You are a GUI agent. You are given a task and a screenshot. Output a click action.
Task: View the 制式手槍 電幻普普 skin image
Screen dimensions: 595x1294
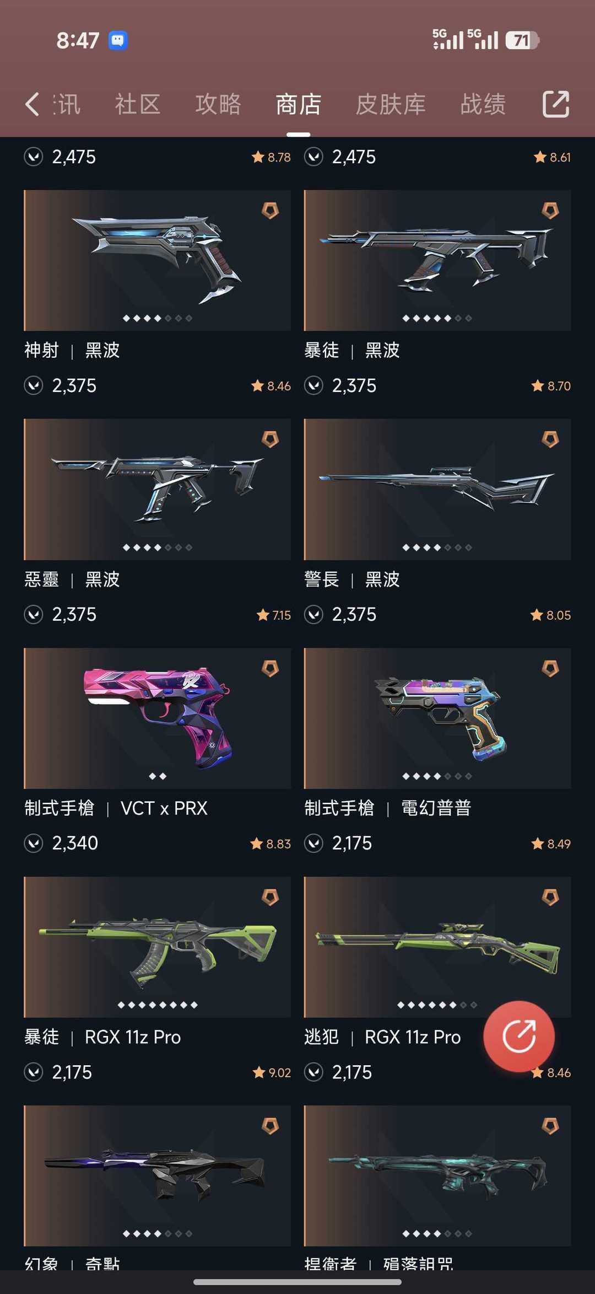click(437, 718)
